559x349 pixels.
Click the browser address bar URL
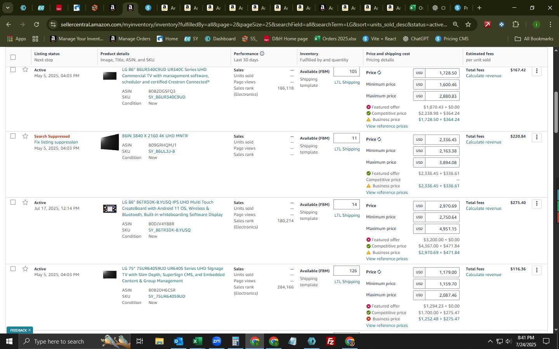(253, 24)
